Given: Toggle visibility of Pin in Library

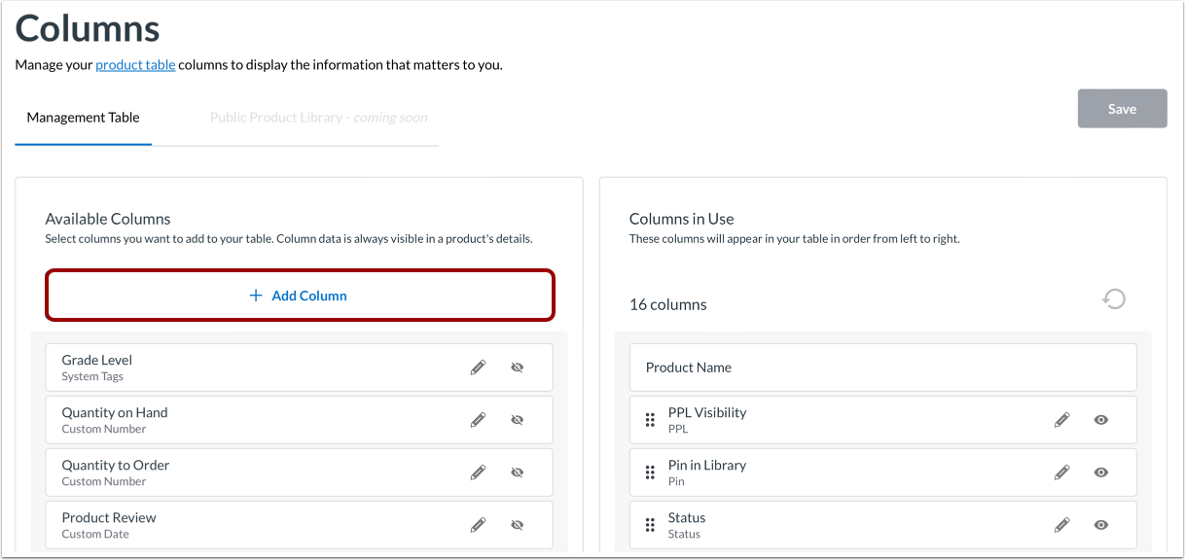Looking at the screenshot, I should coord(1100,472).
